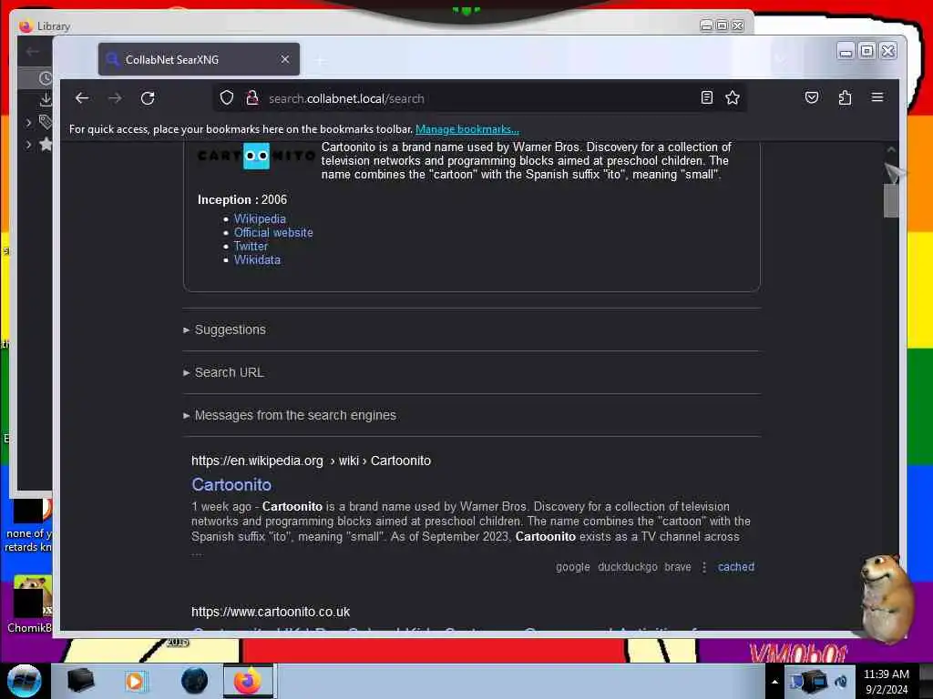Click the en.wikipedia.org result URL

tap(311, 461)
